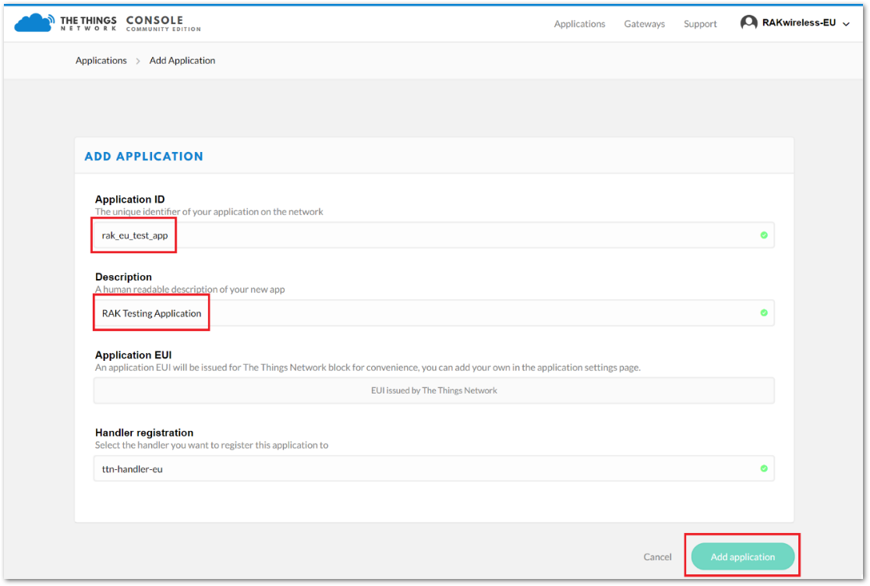Click the Description label

[x=123, y=277]
